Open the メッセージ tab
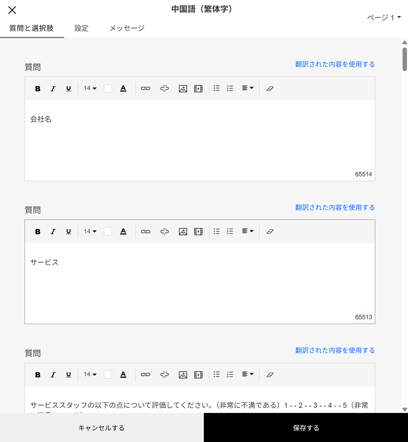 point(127,28)
